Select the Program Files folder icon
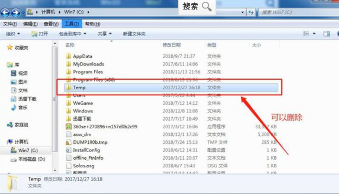The image size is (339, 194). click(x=69, y=72)
